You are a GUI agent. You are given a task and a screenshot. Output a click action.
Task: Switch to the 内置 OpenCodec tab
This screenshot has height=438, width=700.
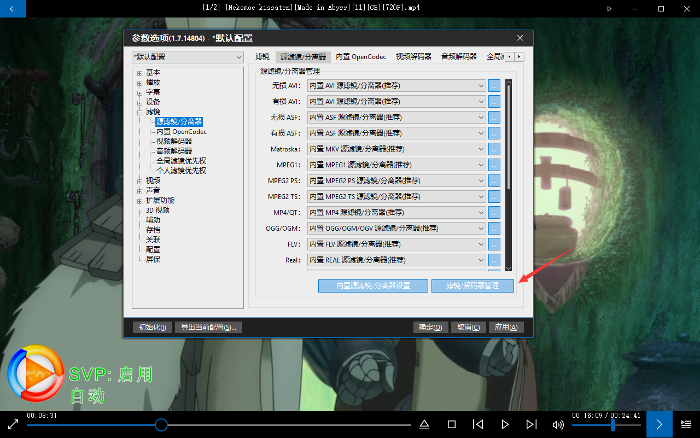pyautogui.click(x=361, y=57)
